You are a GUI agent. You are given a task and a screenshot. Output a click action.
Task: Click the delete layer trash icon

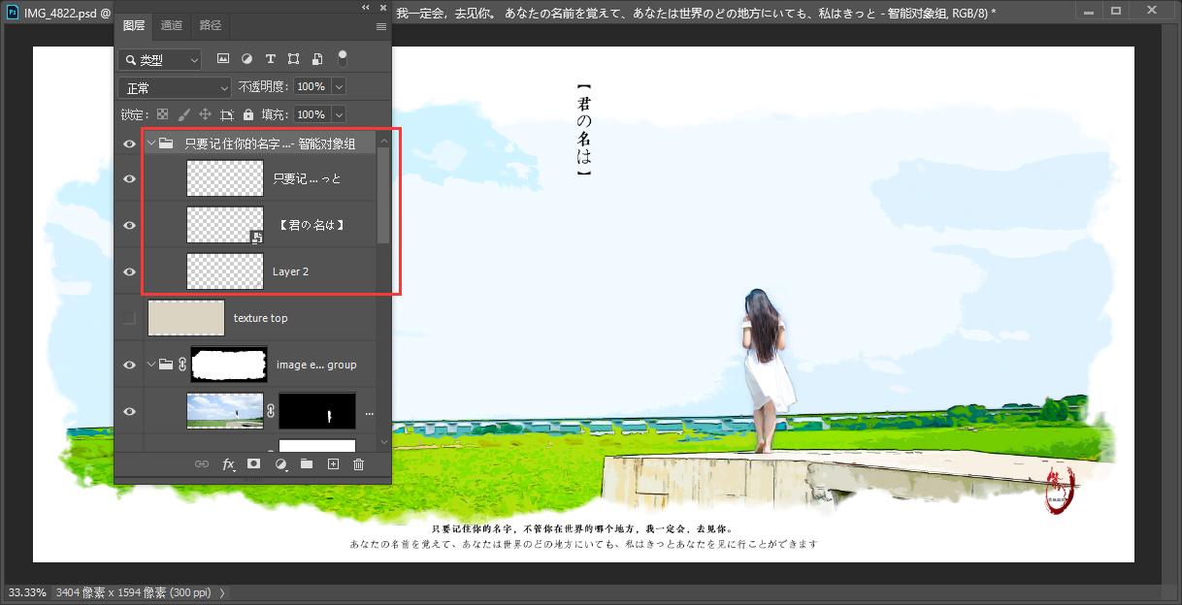click(x=358, y=464)
